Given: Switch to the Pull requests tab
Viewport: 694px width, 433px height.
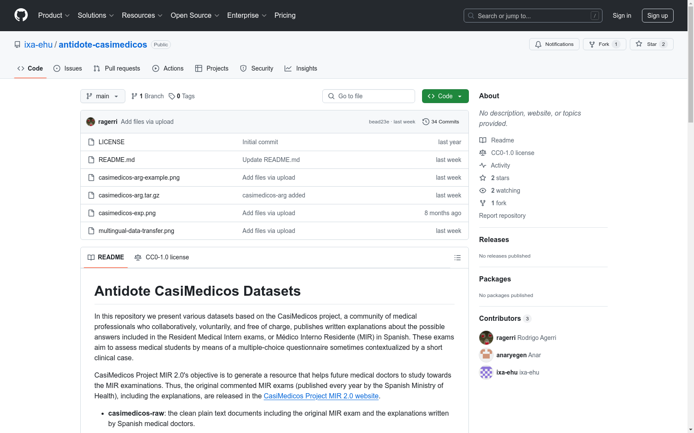Looking at the screenshot, I should (117, 68).
